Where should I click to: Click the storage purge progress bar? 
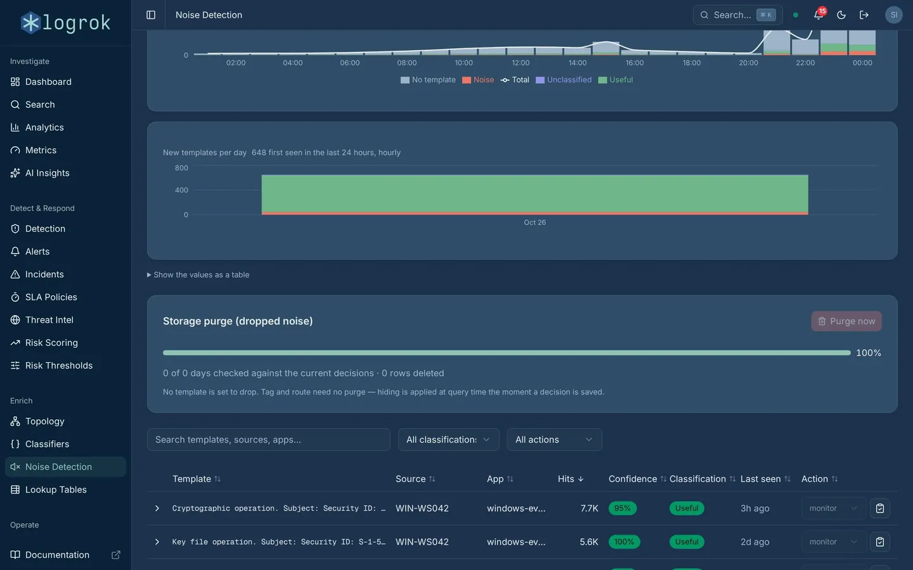(x=507, y=353)
